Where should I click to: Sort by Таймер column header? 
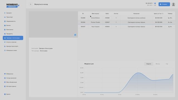point(170,14)
